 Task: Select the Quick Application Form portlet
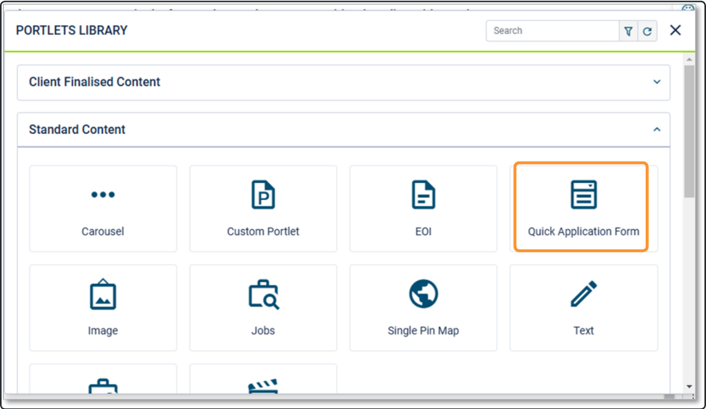click(583, 208)
